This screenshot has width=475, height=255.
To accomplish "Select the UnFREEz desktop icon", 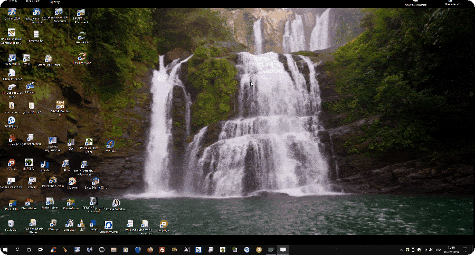I will pyautogui.click(x=28, y=163).
